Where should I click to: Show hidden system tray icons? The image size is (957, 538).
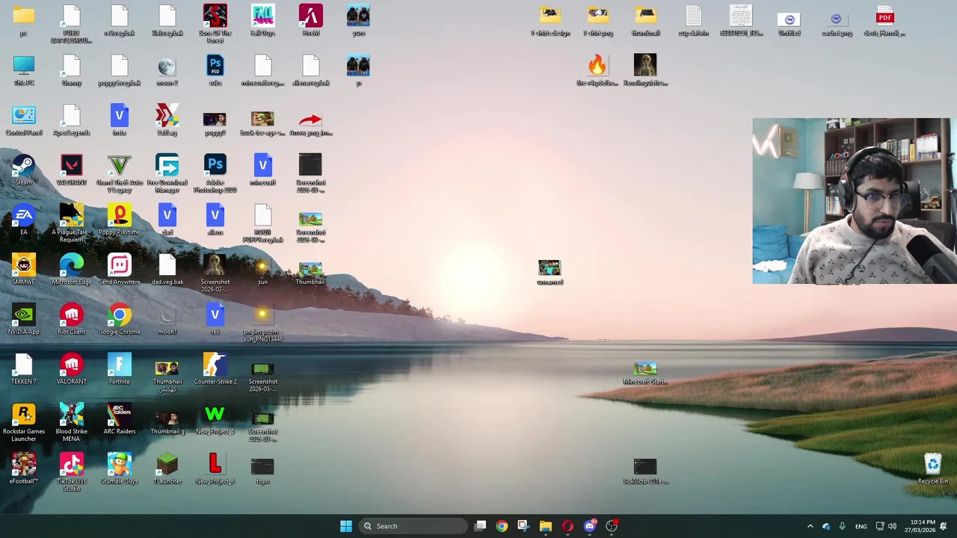coord(810,526)
